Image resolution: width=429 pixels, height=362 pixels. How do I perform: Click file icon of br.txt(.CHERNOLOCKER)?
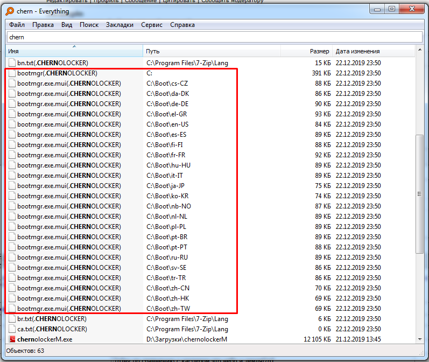click(x=12, y=319)
